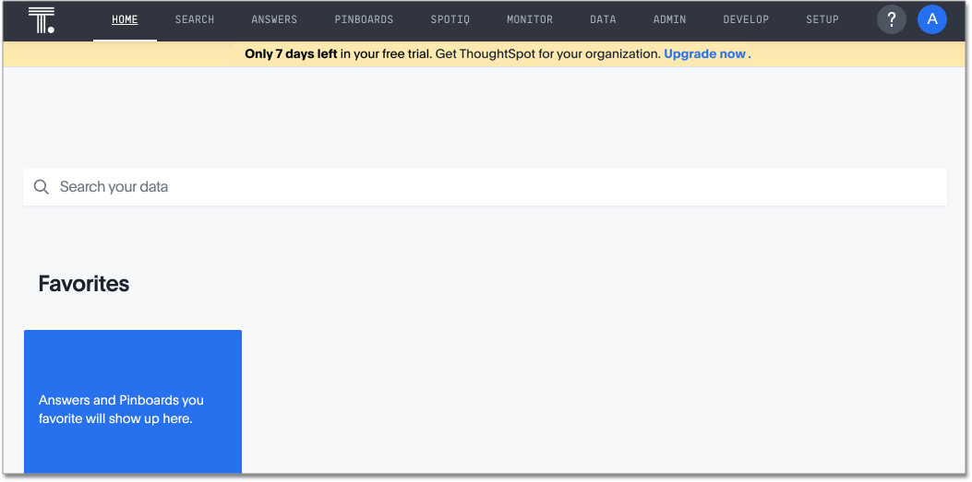The height and width of the screenshot is (482, 972).
Task: Select the Setup tab
Action: [822, 19]
